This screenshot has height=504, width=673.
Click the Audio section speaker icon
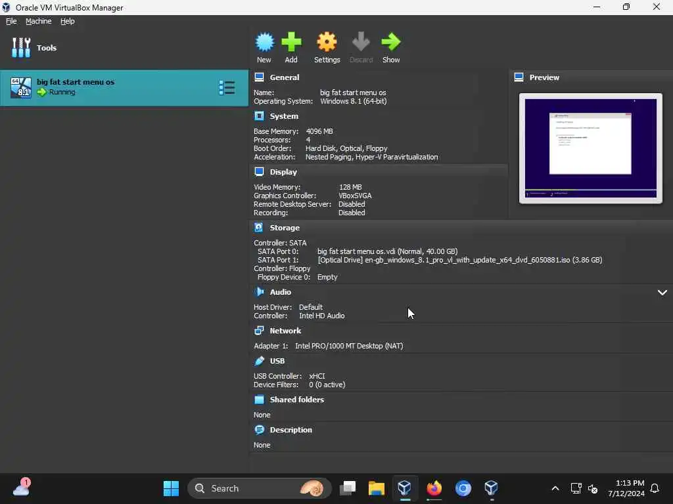[x=259, y=292]
